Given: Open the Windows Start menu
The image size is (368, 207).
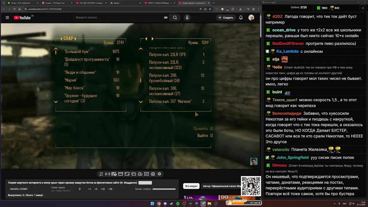Looking at the screenshot, I should pos(152,204).
